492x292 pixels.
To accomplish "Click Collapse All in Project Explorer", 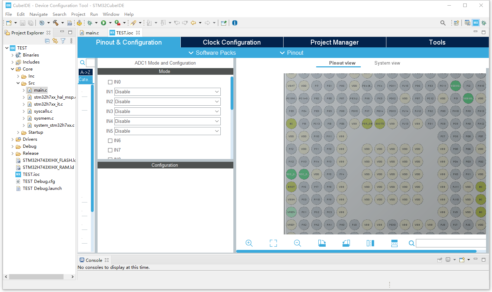I will pyautogui.click(x=47, y=41).
